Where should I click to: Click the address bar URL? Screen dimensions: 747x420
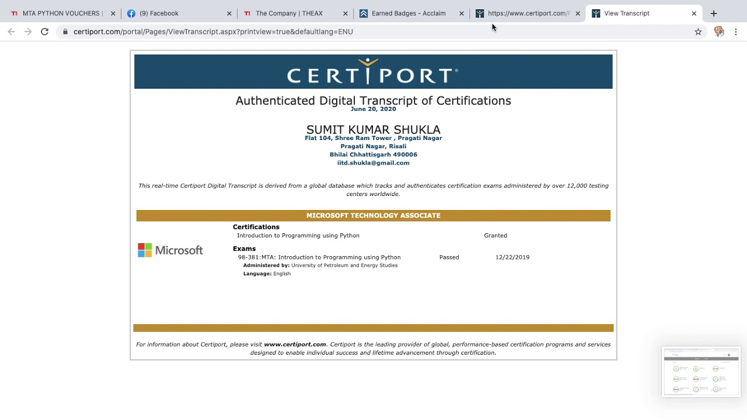pos(213,32)
